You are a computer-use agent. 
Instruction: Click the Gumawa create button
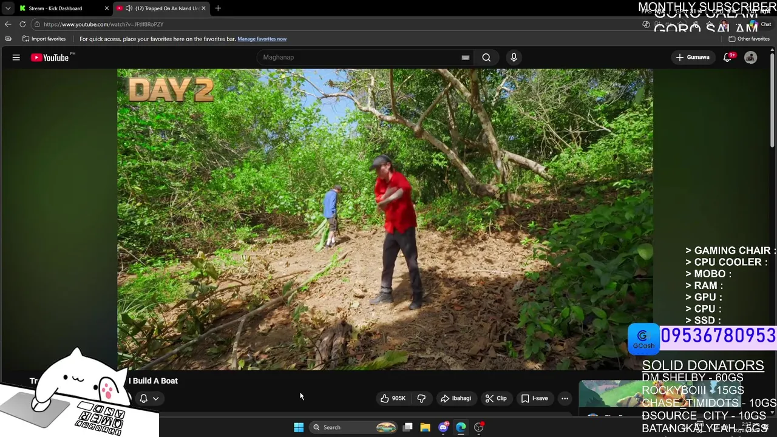tap(693, 57)
